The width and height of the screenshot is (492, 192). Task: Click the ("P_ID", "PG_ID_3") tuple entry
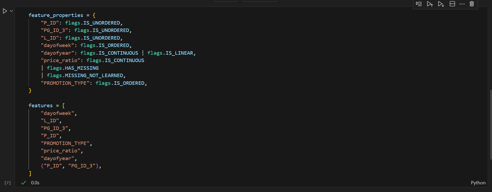click(71, 166)
